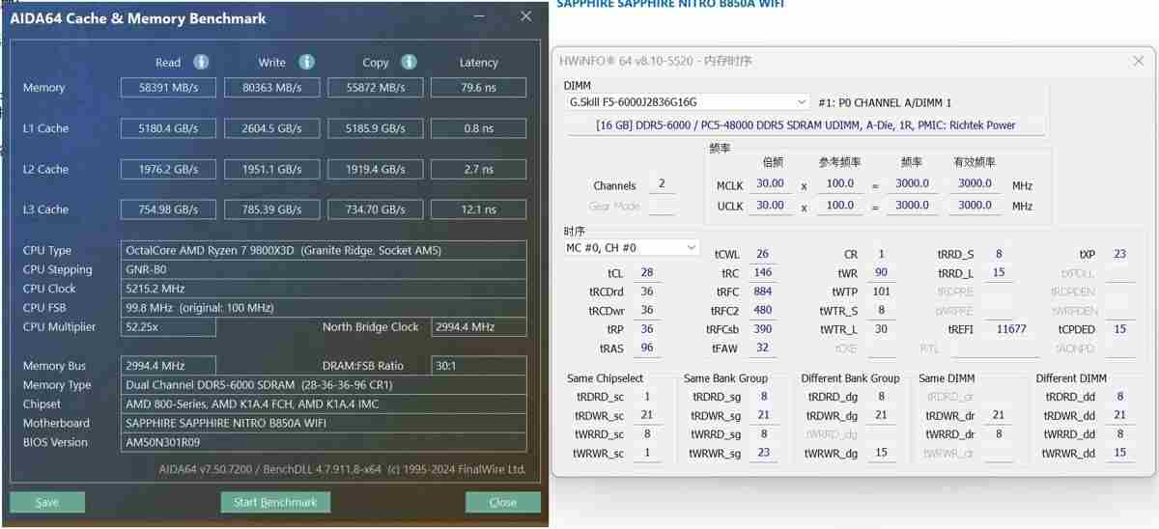
Task: Click Memory Copy value 55872 MB/s
Action: point(376,88)
